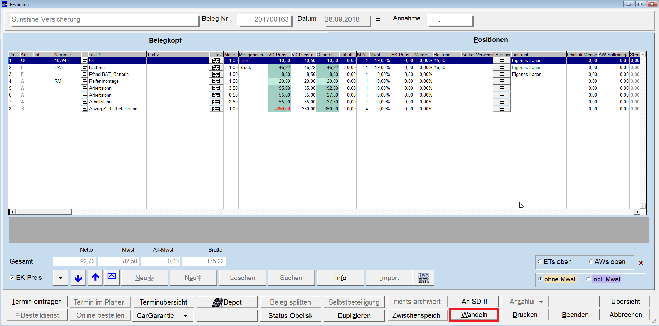Select the incl. Mwst option
Image resolution: width=659 pixels, height=326 pixels.
589,279
